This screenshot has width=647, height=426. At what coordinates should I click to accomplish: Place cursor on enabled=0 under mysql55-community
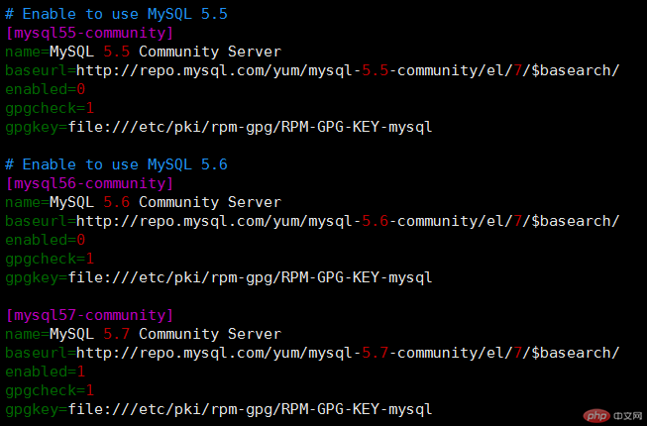[45, 89]
